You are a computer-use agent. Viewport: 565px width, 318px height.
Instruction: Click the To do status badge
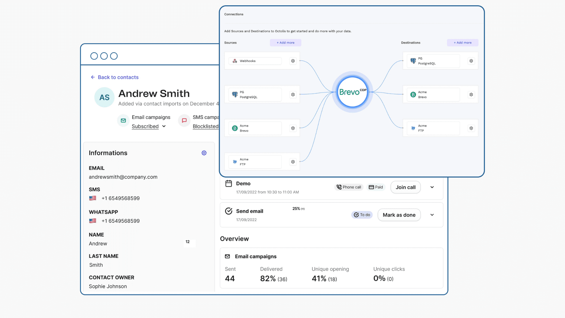tap(362, 215)
